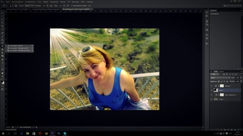Image resolution: width=243 pixels, height=136 pixels.
Task: Select the Hand tool
Action: coord(2,73)
